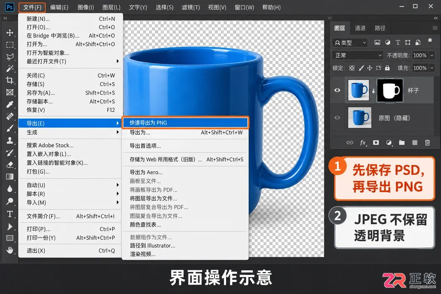Screen dimensions: 441x294
Task: Select the Crop tool
Action: click(10, 80)
